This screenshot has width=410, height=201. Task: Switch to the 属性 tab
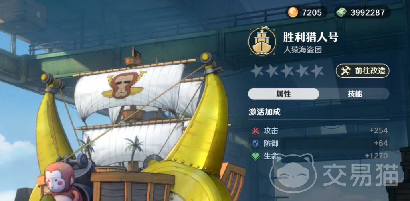tap(283, 94)
